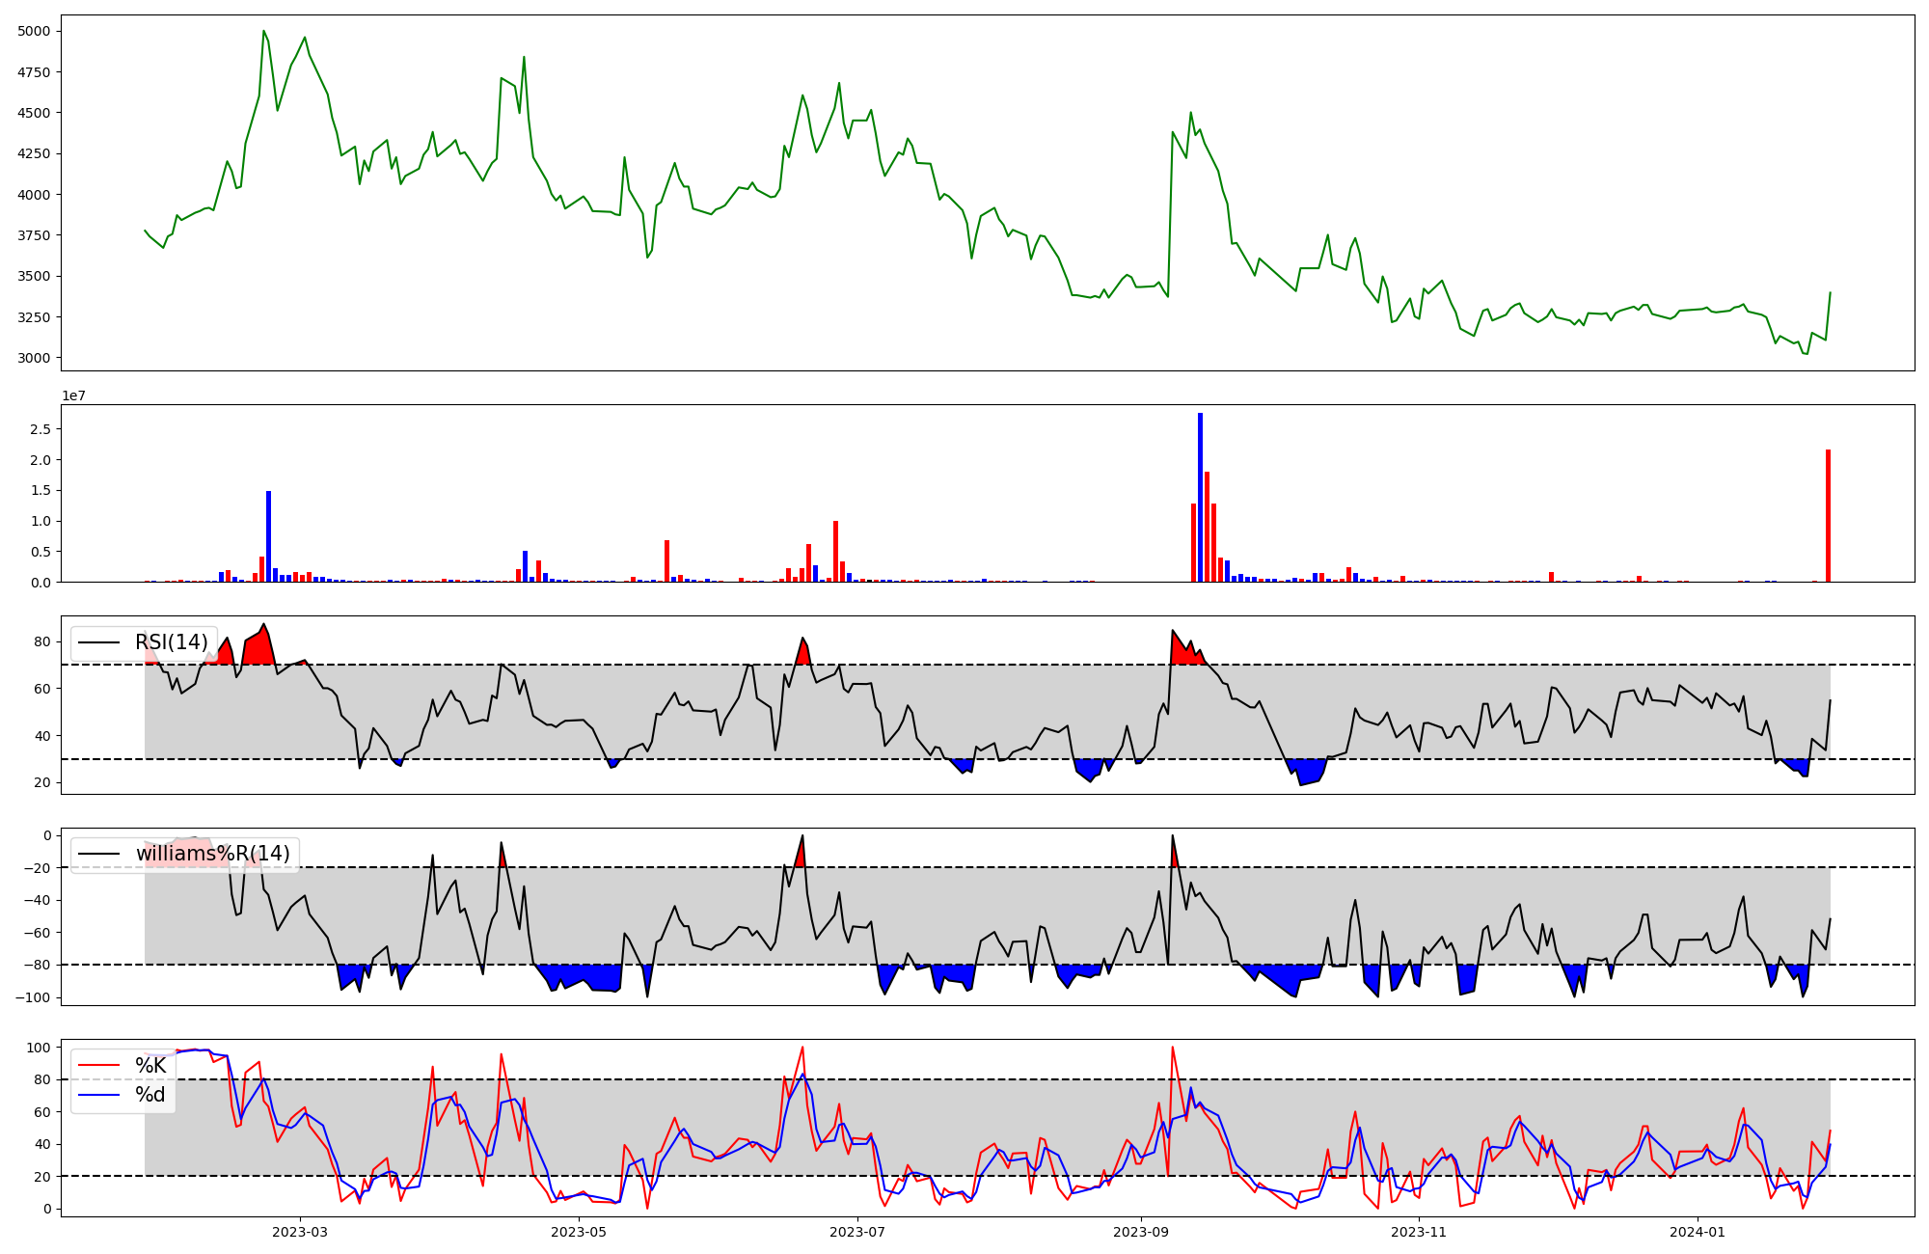The image size is (1929, 1254).
Task: Click the blue February volume bar near 1.5
Action: tap(269, 536)
